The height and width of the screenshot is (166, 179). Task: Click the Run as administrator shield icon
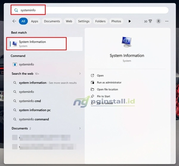click(92, 82)
